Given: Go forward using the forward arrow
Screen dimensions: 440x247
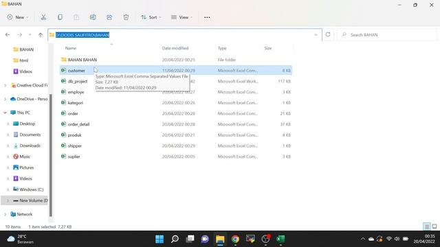Looking at the screenshot, I should (20, 35).
